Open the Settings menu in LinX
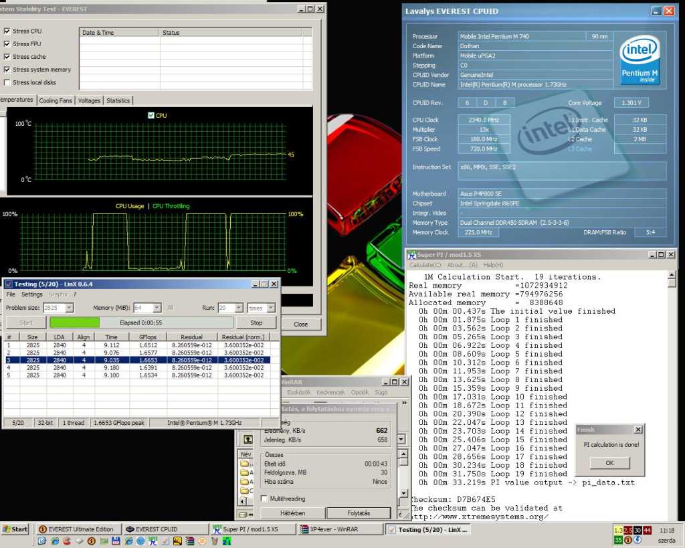Viewport: 685px width, 548px height. point(31,294)
